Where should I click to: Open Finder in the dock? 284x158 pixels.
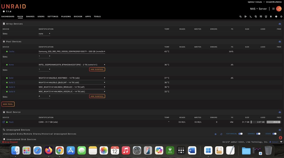[x=15, y=150]
